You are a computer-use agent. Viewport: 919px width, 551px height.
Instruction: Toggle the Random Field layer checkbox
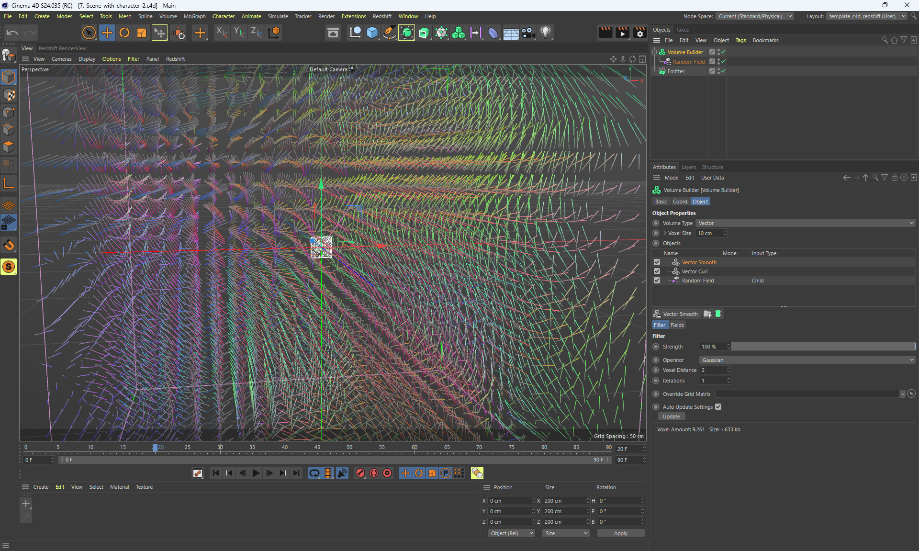click(x=657, y=281)
